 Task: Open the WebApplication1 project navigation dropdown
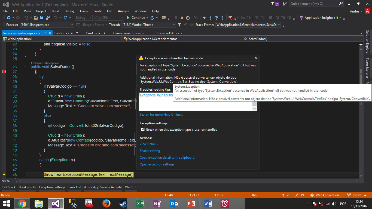(62, 39)
